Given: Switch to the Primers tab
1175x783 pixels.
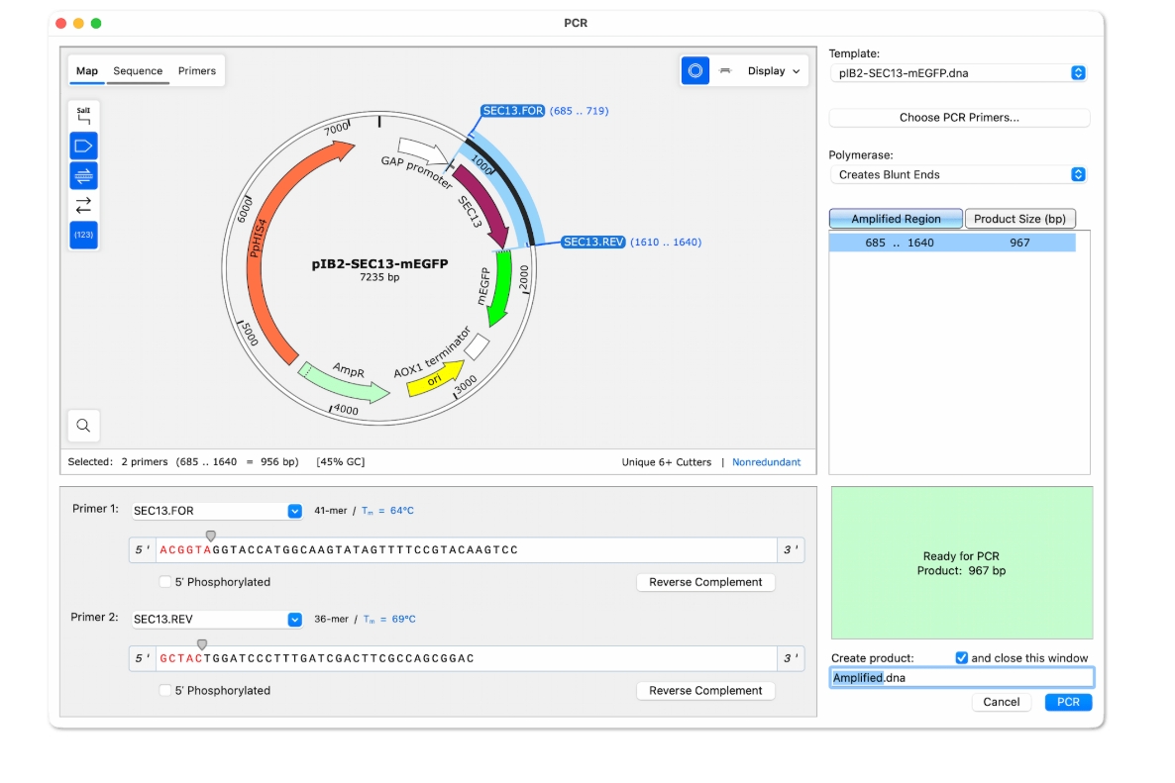Looking at the screenshot, I should pyautogui.click(x=197, y=71).
